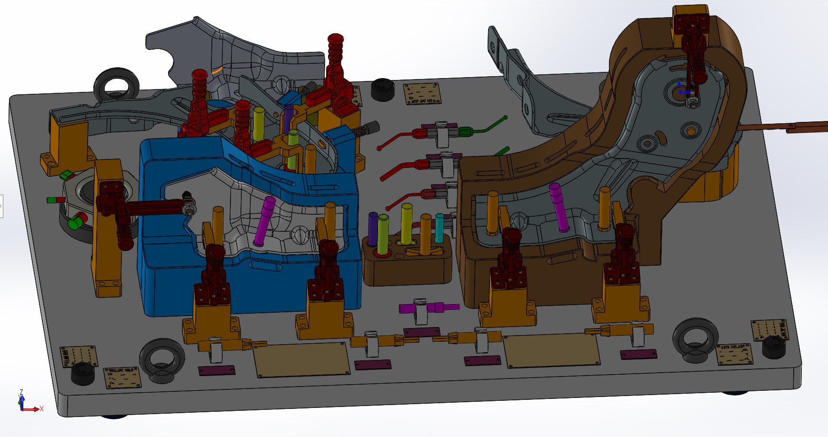Select the black bumper at the bottom-left corner
Viewport: 828px width, 437px height.
point(83,373)
